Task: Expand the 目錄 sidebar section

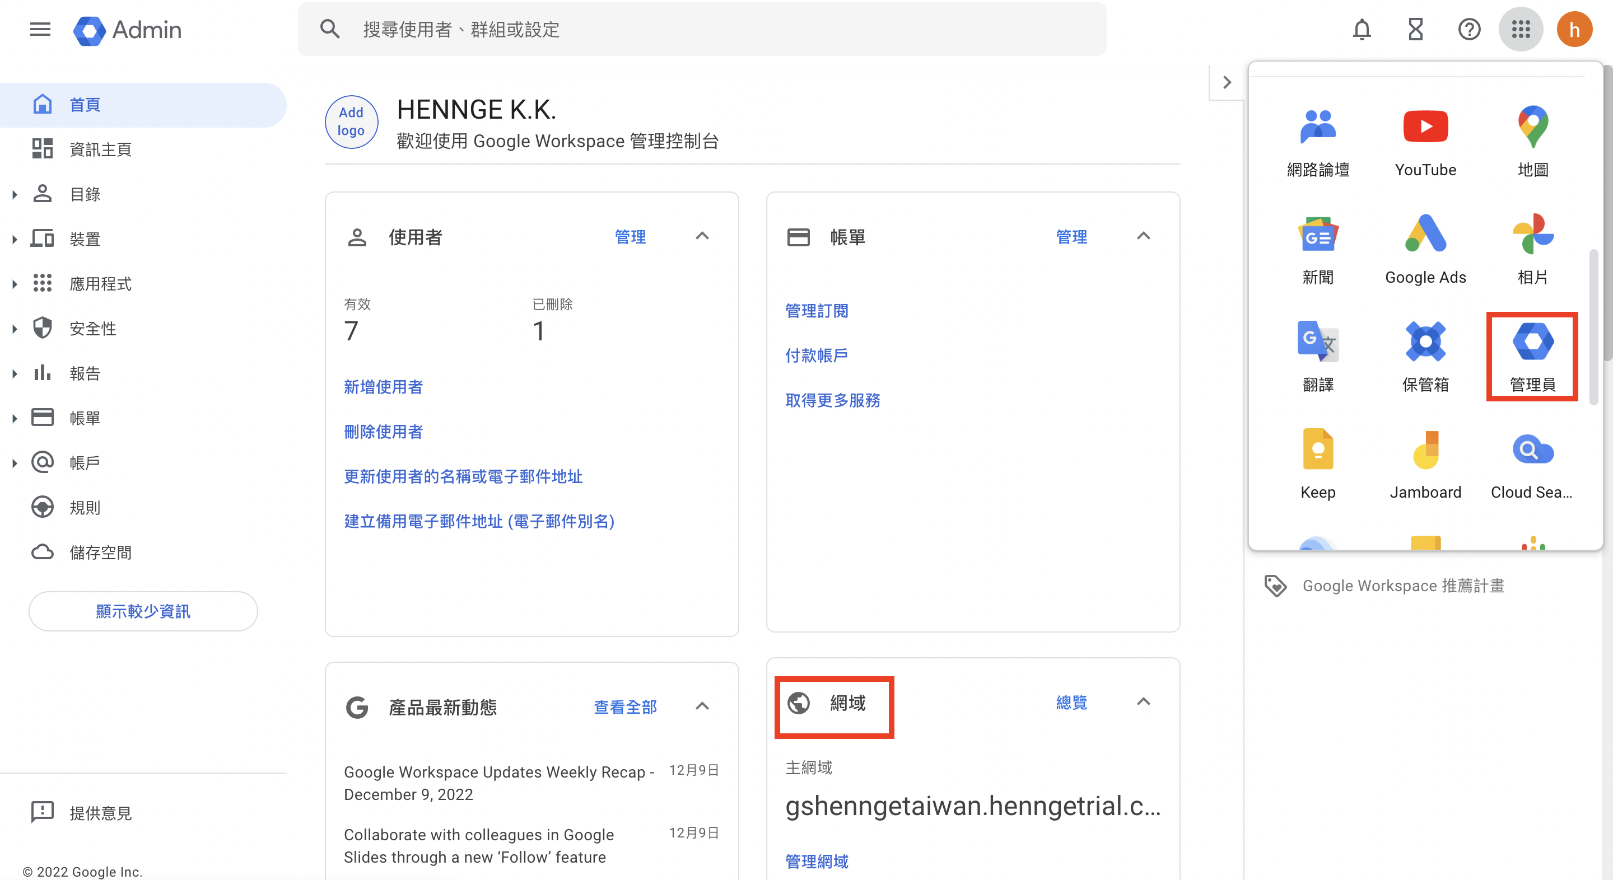Action: [x=15, y=195]
